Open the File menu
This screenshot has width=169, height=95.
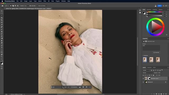coord(17,1)
